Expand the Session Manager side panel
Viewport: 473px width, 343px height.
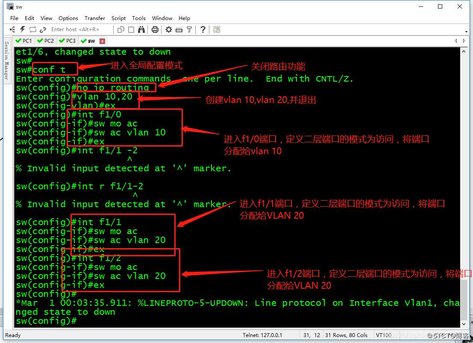(x=7, y=60)
